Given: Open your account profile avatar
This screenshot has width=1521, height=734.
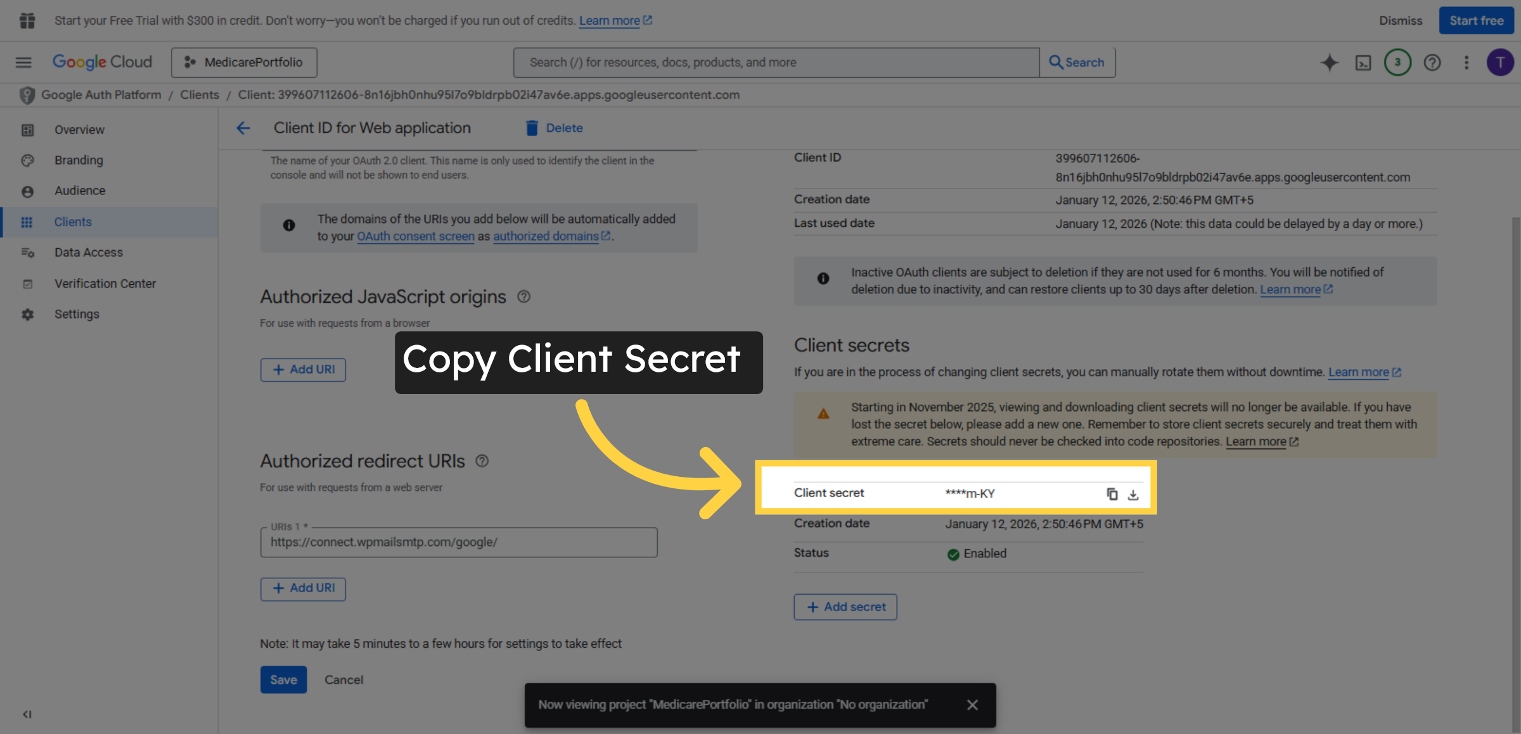Looking at the screenshot, I should pos(1500,62).
